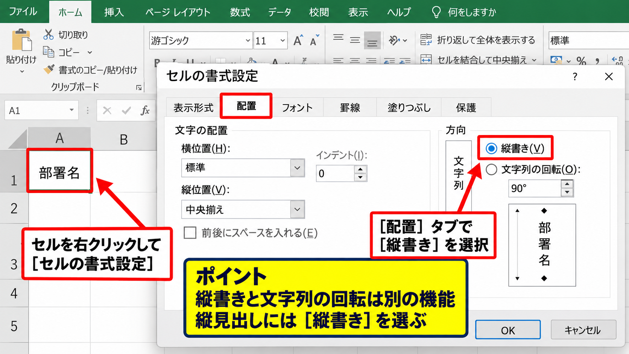
Task: Click the wrap text icon
Action: click(426, 40)
